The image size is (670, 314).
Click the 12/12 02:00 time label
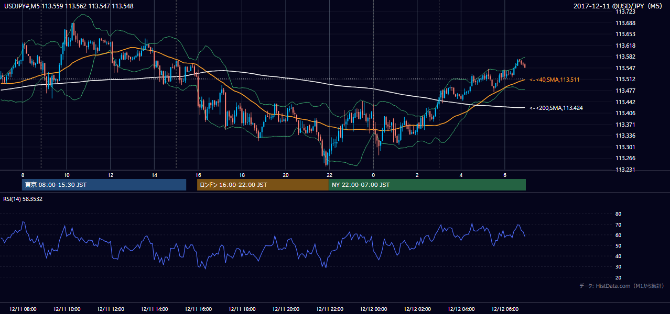point(417,309)
